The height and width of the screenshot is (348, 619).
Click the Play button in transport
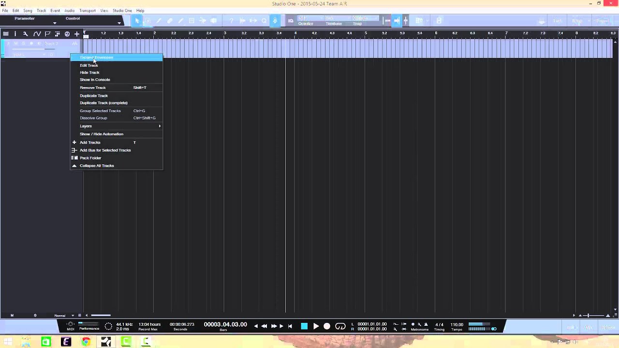[316, 326]
